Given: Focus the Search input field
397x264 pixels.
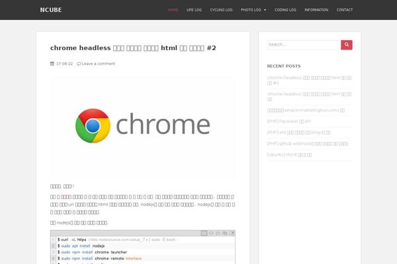Looking at the screenshot, I should click(x=304, y=45).
